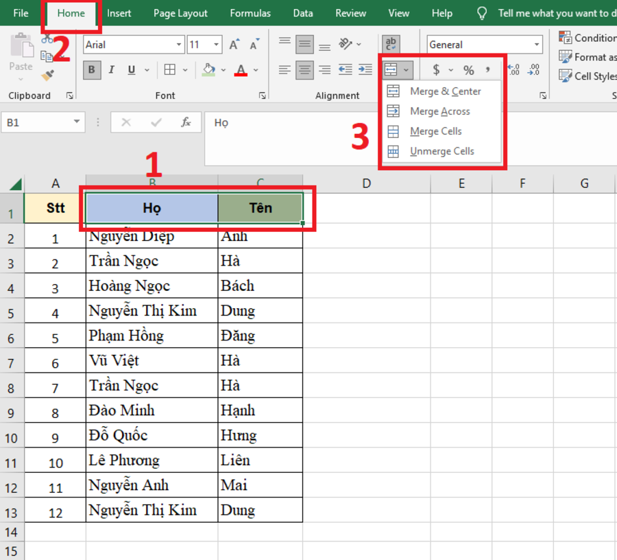Open Font Color dropdown arrow

[x=256, y=70]
